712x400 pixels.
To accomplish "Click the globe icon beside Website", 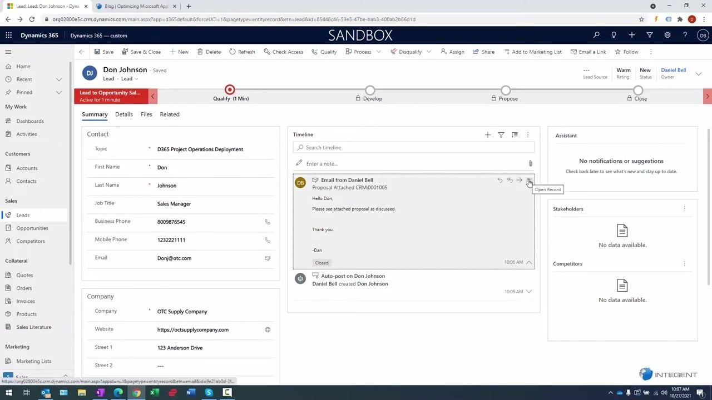I will (268, 329).
